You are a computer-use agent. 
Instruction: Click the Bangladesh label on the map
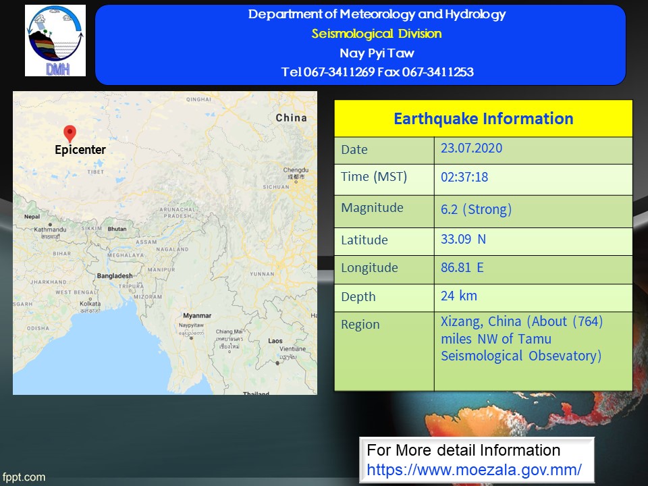click(x=115, y=275)
